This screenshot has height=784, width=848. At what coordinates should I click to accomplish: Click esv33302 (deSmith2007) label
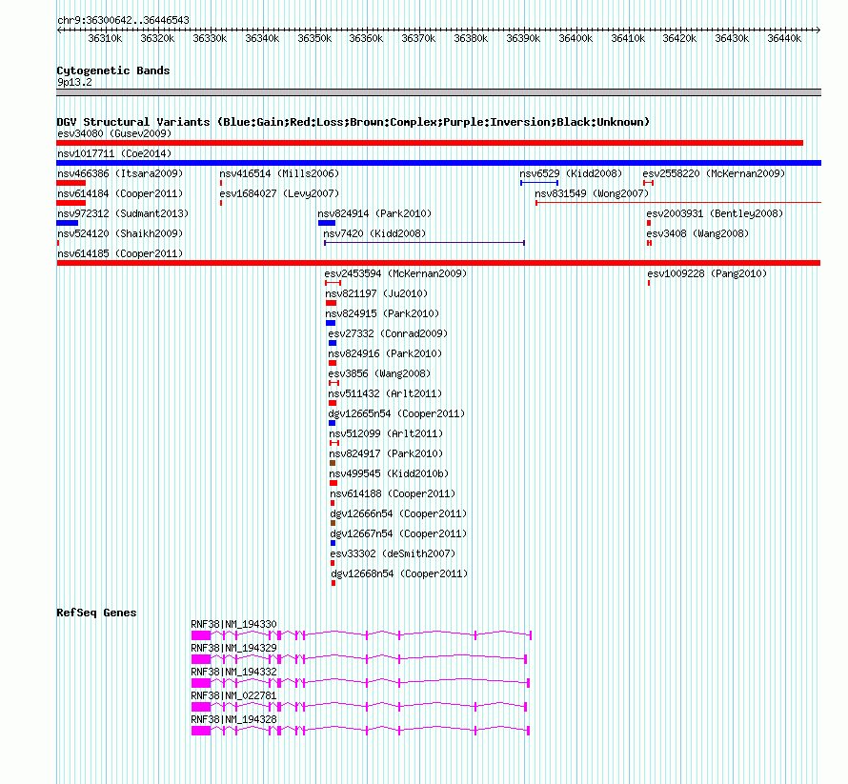point(393,553)
